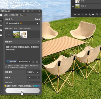Pin the StartAI plugin panel

coord(32,11)
